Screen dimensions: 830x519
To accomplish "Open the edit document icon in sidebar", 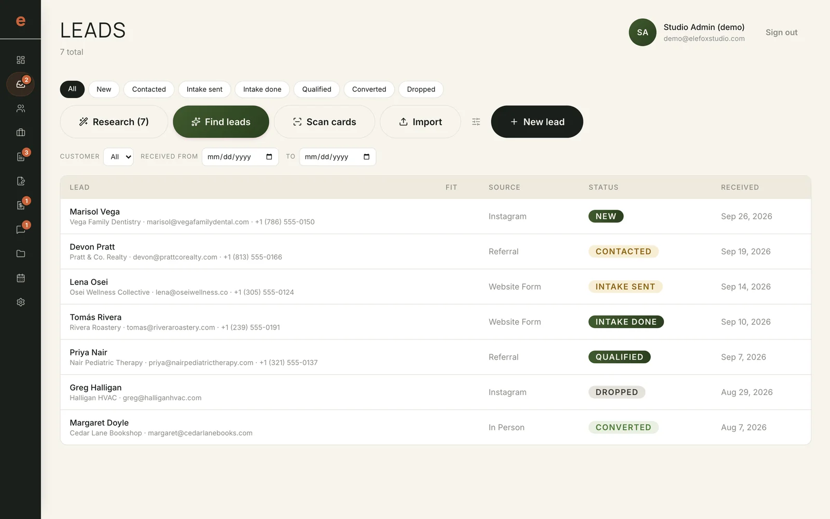I will 21,181.
